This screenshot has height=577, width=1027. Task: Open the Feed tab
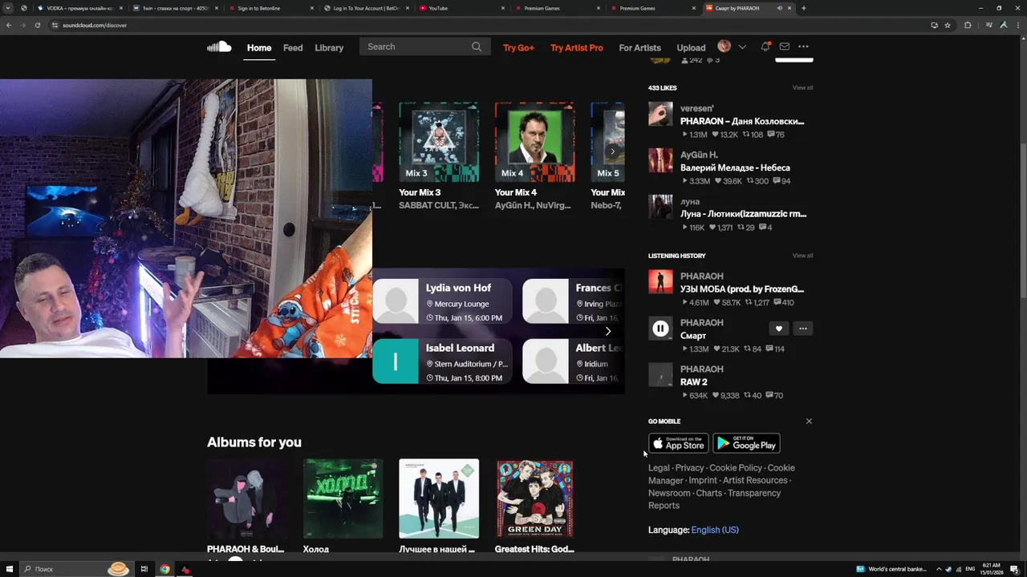pyautogui.click(x=293, y=47)
